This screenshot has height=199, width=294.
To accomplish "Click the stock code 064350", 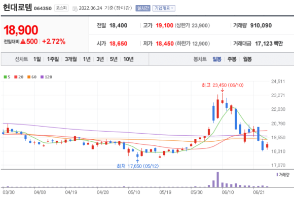I will pyautogui.click(x=43, y=9).
